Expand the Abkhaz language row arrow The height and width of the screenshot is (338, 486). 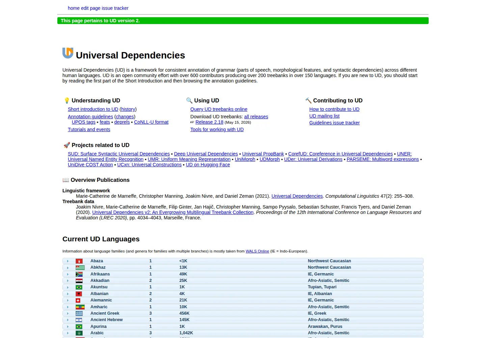coord(68,268)
